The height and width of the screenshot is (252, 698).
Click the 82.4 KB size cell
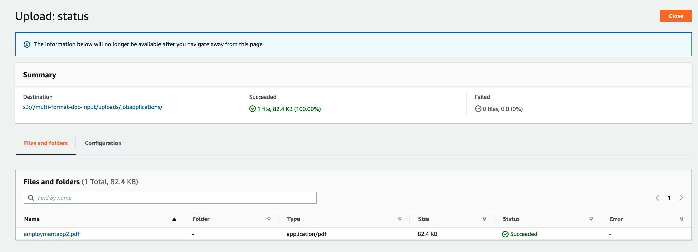(427, 234)
